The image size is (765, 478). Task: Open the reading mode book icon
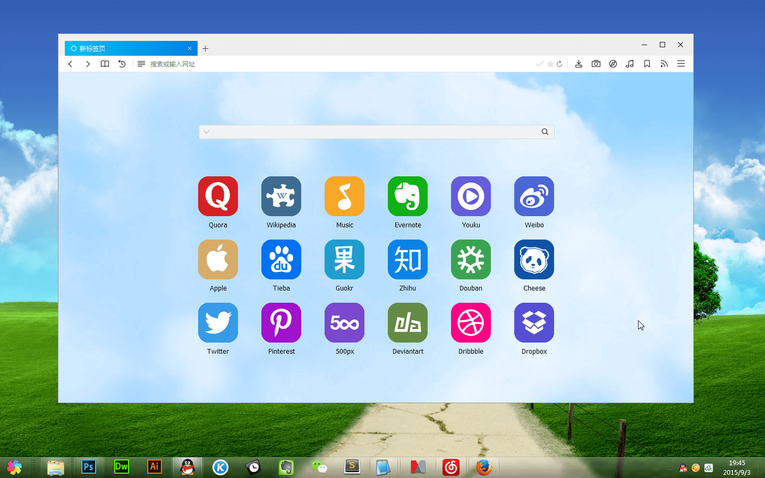[x=105, y=64]
